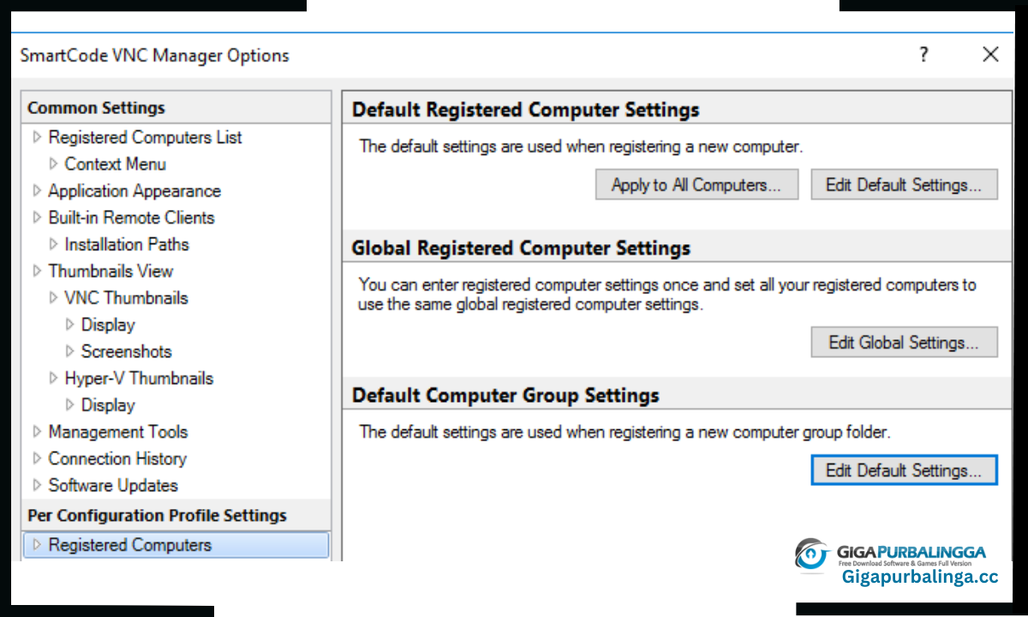Click Default Computer Group Settings heading

505,396
